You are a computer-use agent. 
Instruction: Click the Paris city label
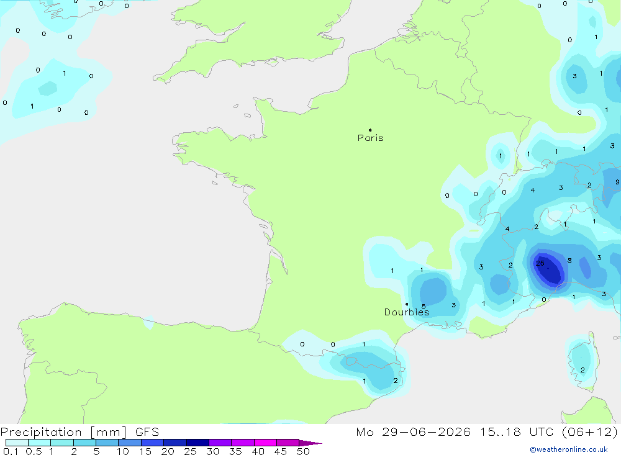click(x=370, y=138)
